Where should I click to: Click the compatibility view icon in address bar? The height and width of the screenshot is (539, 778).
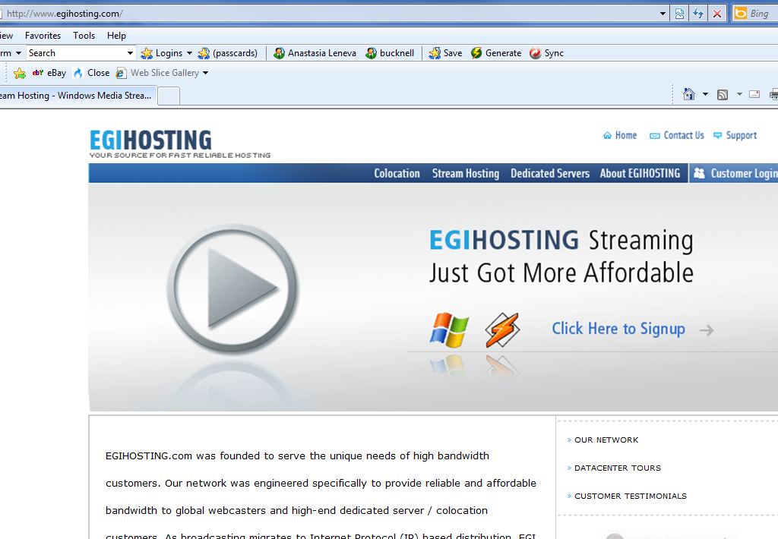coord(680,14)
